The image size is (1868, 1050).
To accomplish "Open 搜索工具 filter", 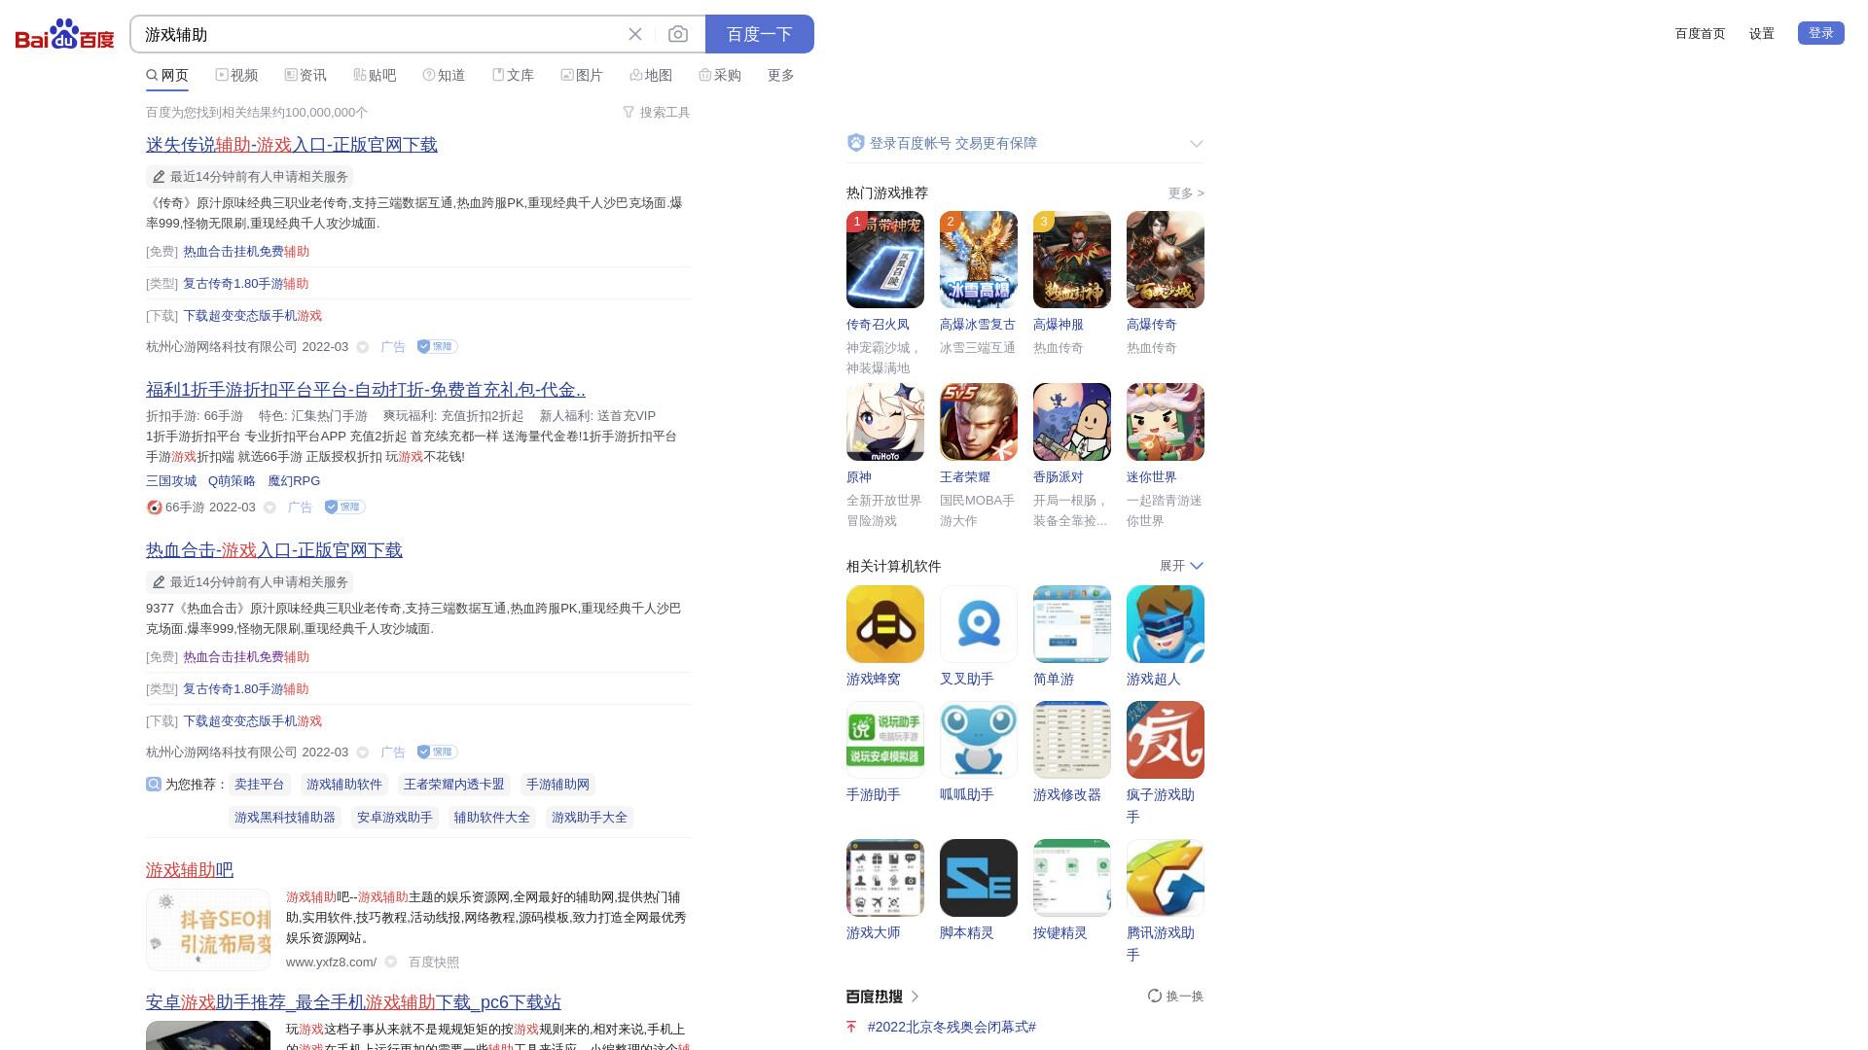I will click(x=657, y=112).
